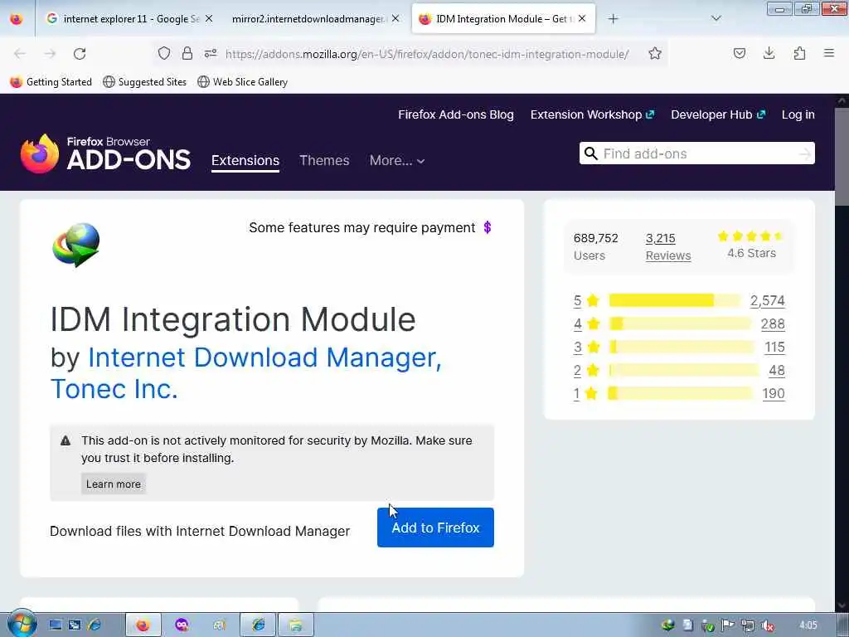
Task: Click the Learn more button
Action: tap(113, 484)
